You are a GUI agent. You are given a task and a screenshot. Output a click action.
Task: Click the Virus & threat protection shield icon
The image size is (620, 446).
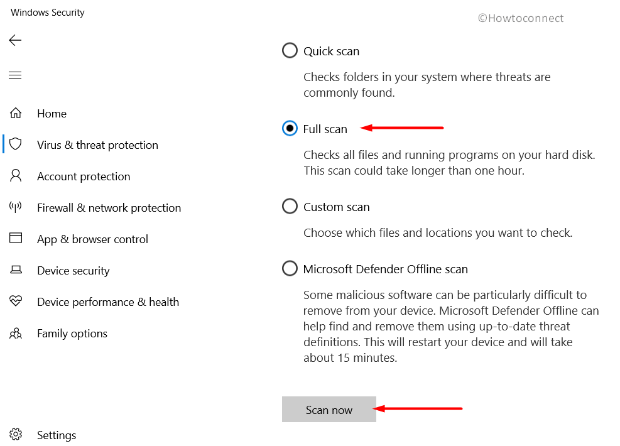pyautogui.click(x=16, y=144)
